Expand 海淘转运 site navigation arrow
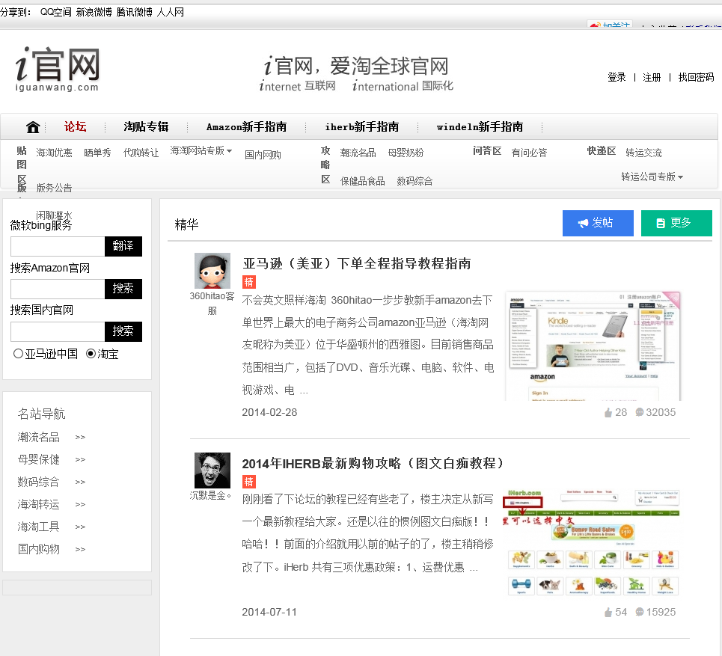Image resolution: width=722 pixels, height=656 pixels. tap(80, 505)
